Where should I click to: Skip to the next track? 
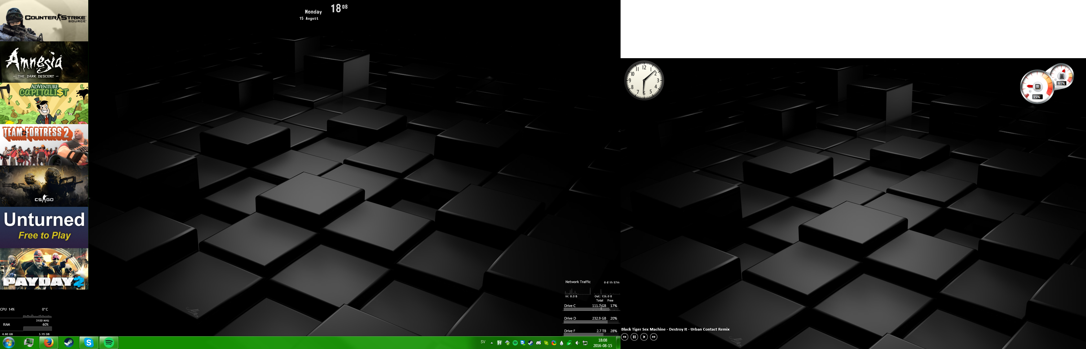(654, 337)
